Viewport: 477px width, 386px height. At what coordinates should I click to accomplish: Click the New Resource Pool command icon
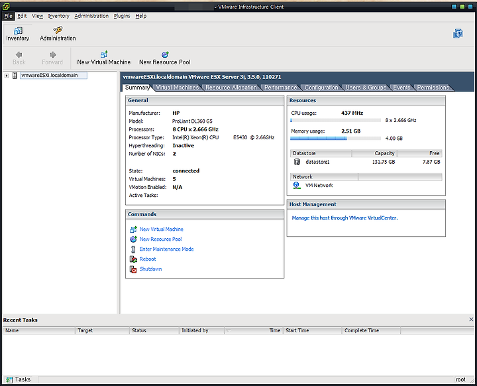[x=133, y=239]
